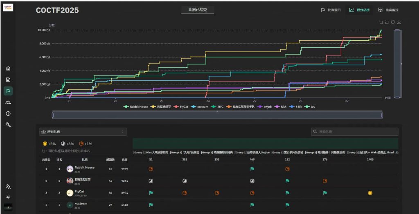The image size is (419, 214).
Task: Open the 所有队伍 team filter dropdown
Action: click(x=83, y=132)
